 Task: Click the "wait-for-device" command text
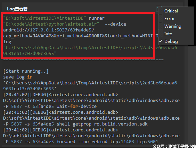[x=76, y=107]
